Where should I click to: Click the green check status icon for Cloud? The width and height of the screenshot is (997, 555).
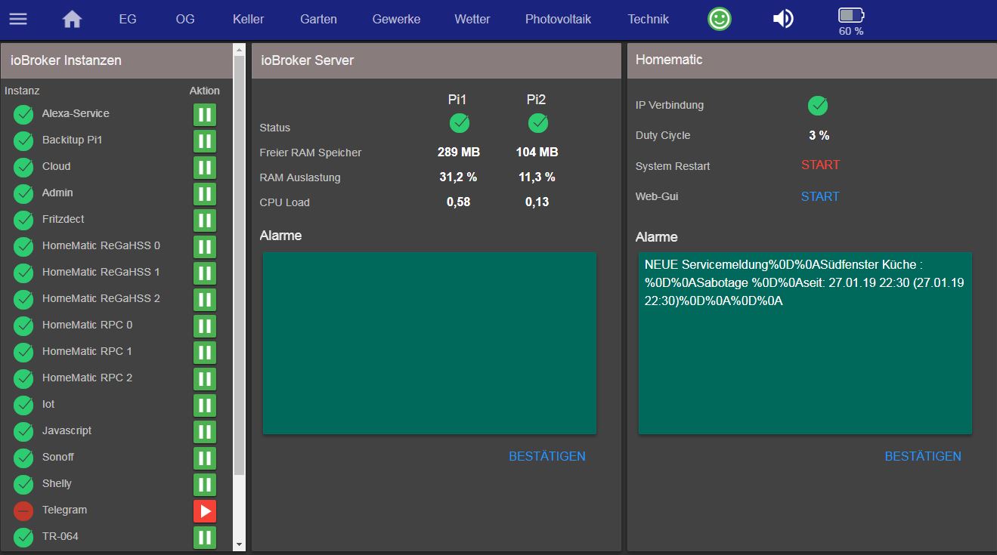click(x=23, y=168)
